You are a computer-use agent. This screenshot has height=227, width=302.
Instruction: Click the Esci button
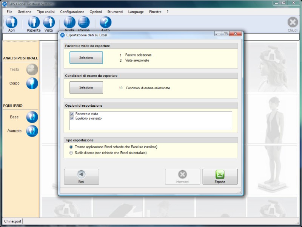click(82, 177)
